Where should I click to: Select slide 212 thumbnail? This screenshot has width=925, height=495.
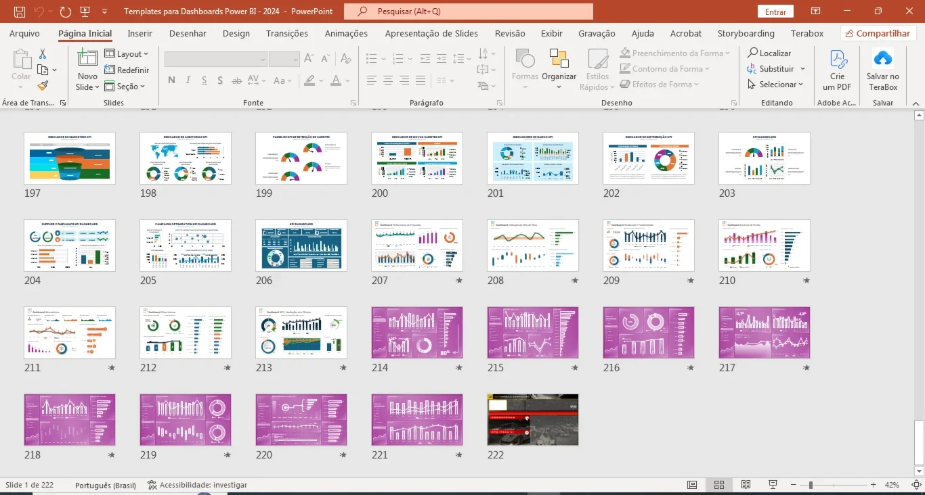tap(186, 333)
